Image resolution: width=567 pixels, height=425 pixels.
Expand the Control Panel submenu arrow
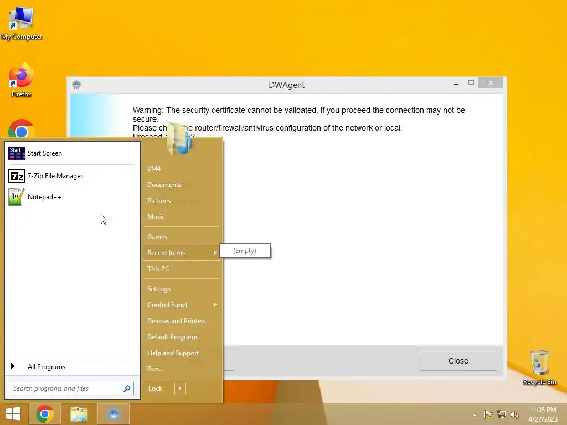pos(215,305)
